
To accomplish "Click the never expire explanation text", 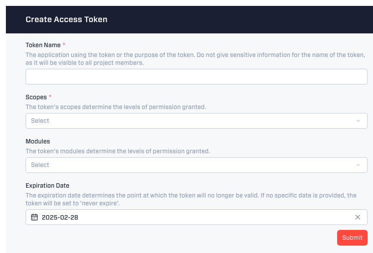I will 191,199.
